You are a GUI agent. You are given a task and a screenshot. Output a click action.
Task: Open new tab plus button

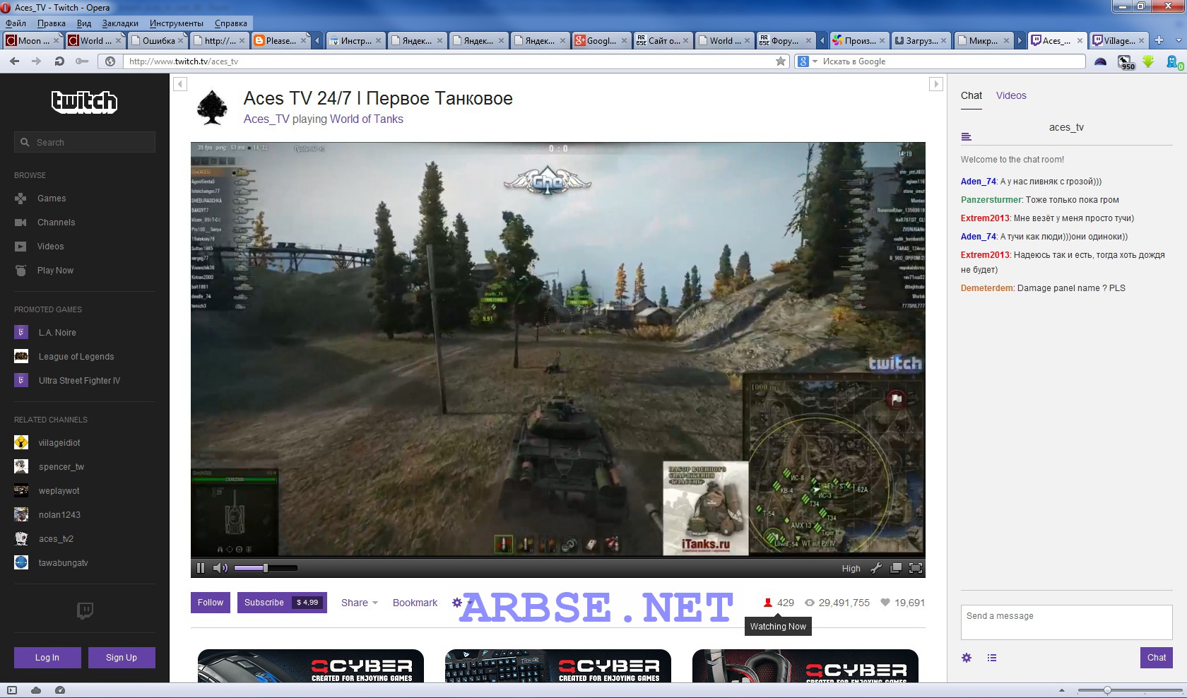coord(1159,40)
